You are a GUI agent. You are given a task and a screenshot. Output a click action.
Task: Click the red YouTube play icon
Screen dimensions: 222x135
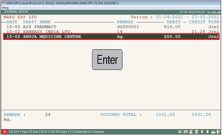(x=5, y=132)
